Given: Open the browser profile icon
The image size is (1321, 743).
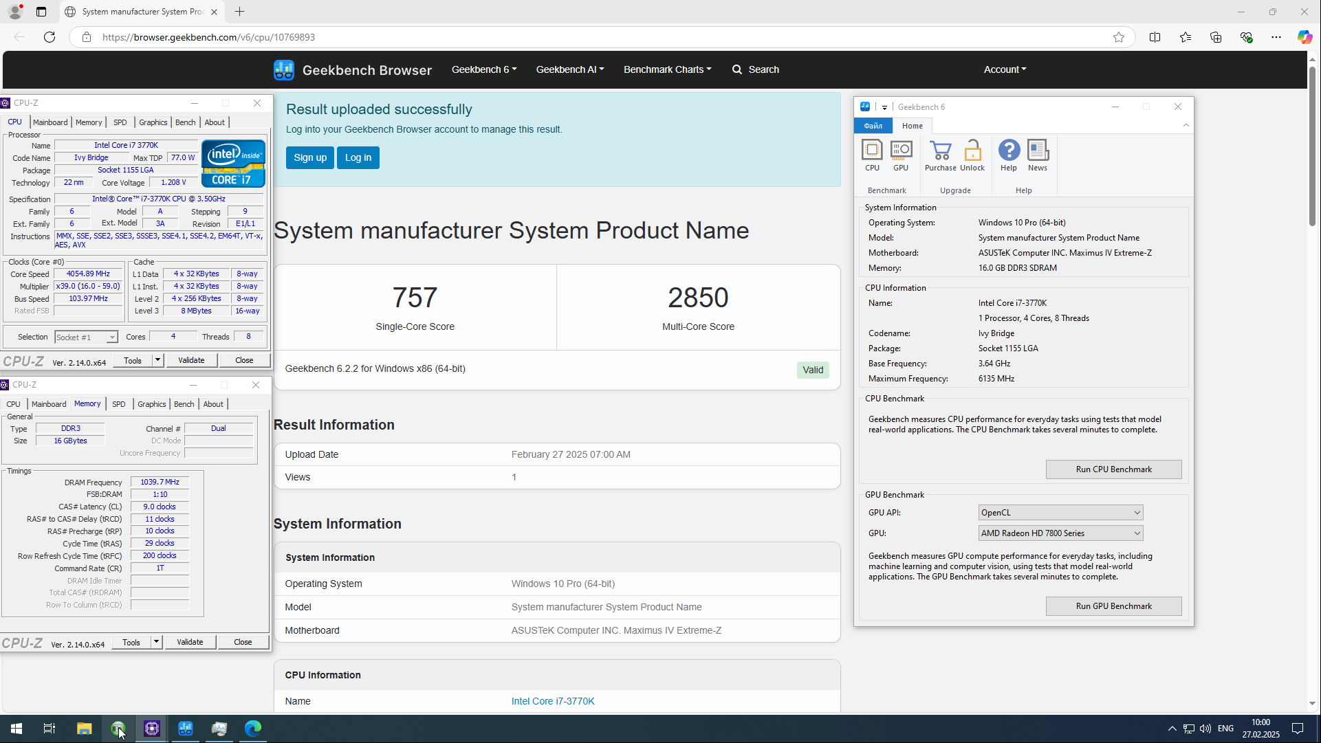Looking at the screenshot, I should pos(15,12).
